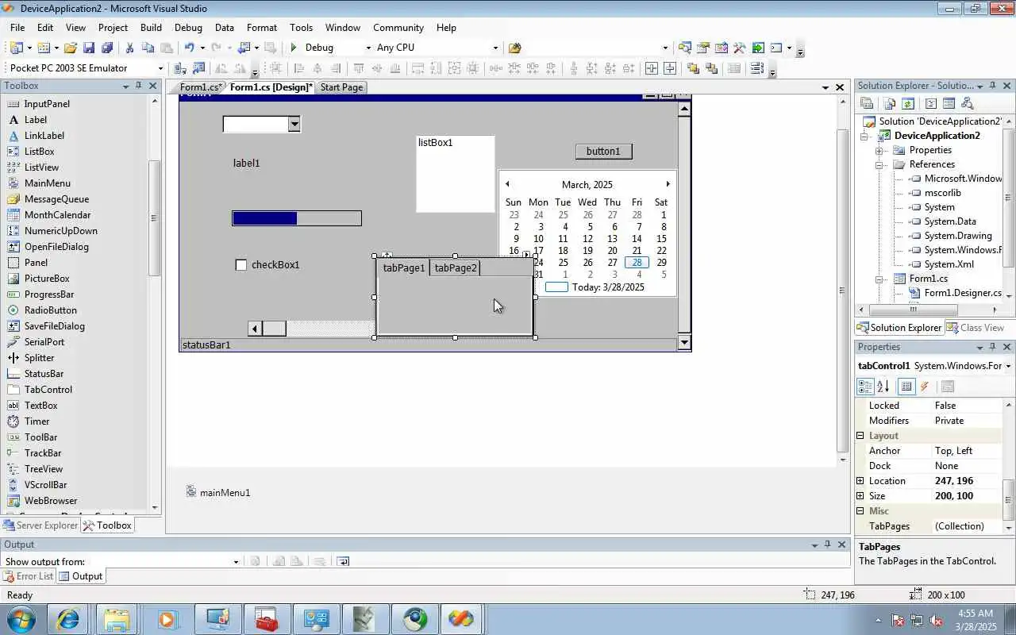Open Properties Window toolbar icon
Screen dimensions: 1016x635
pos(703,48)
